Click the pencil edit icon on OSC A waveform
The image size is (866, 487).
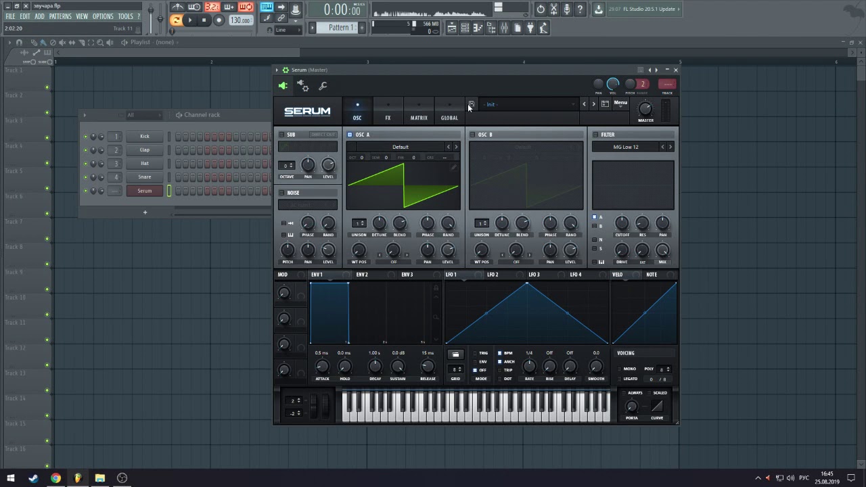click(x=454, y=166)
